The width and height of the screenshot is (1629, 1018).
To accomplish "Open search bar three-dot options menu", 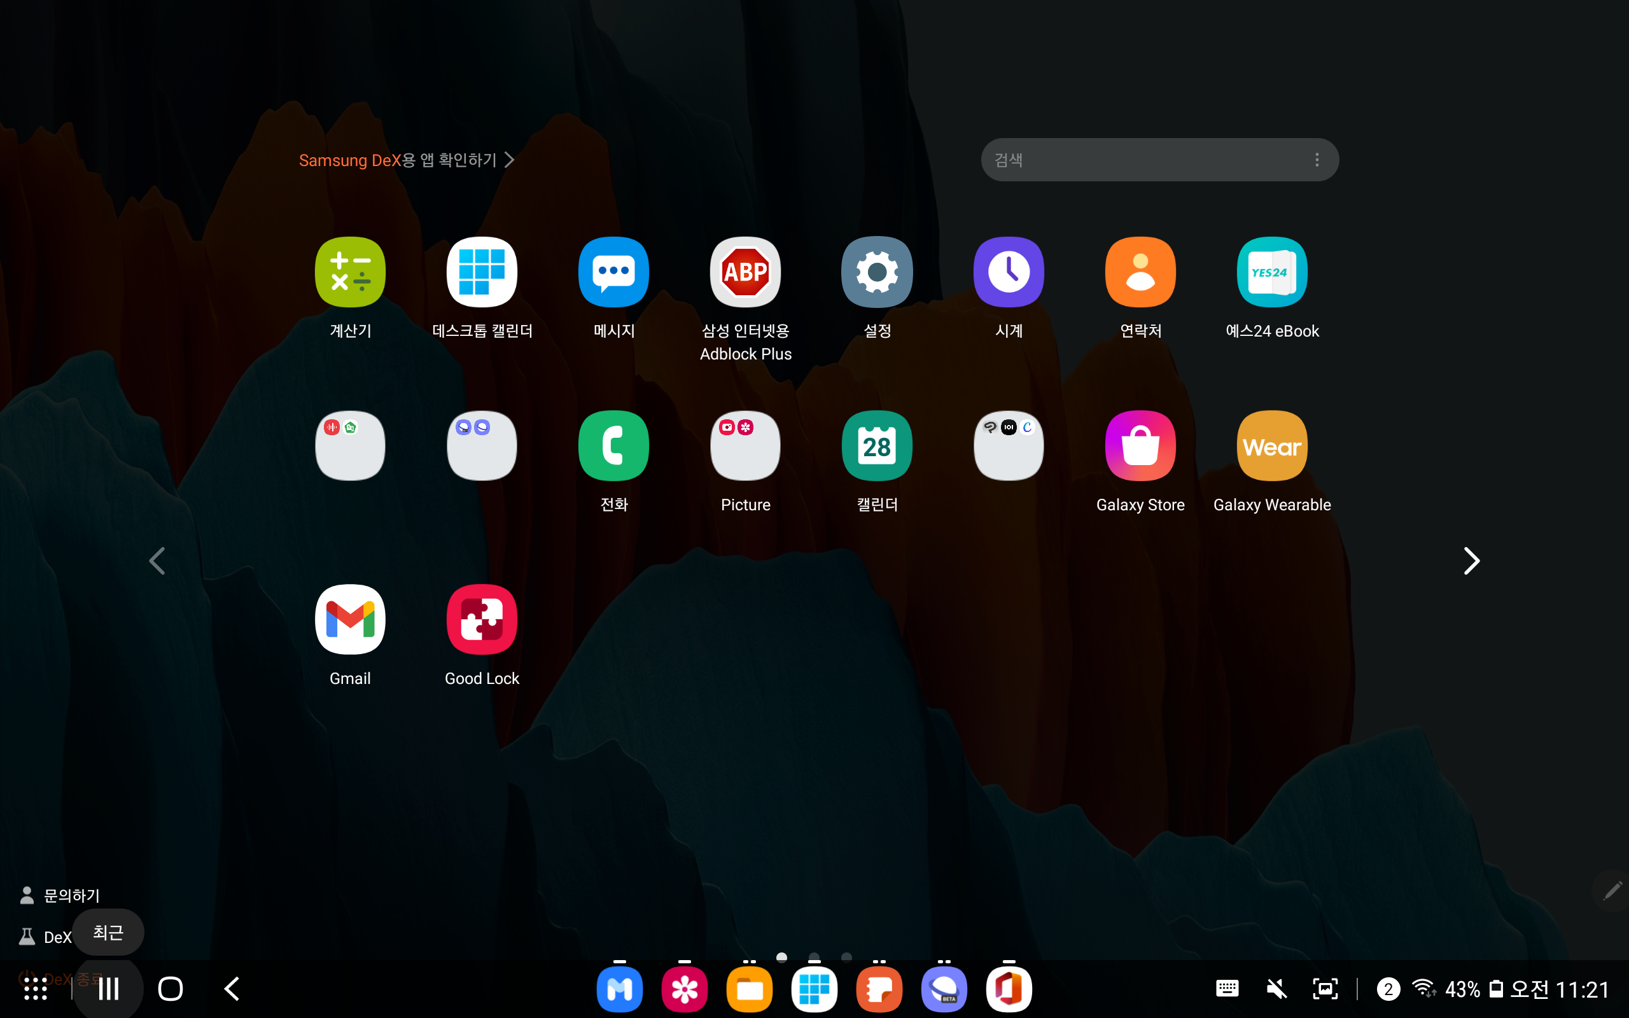I will 1317,160.
